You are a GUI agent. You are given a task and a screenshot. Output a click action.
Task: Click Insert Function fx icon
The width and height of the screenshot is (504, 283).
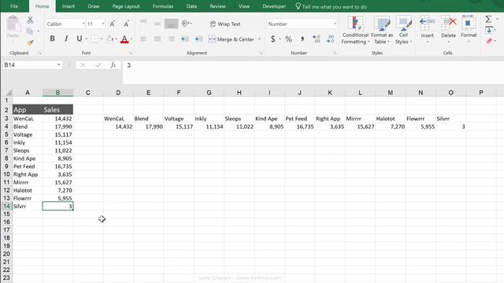pyautogui.click(x=113, y=65)
